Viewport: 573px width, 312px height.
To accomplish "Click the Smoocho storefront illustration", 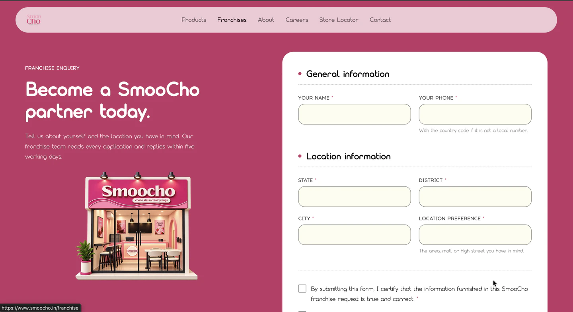I will coord(136,226).
